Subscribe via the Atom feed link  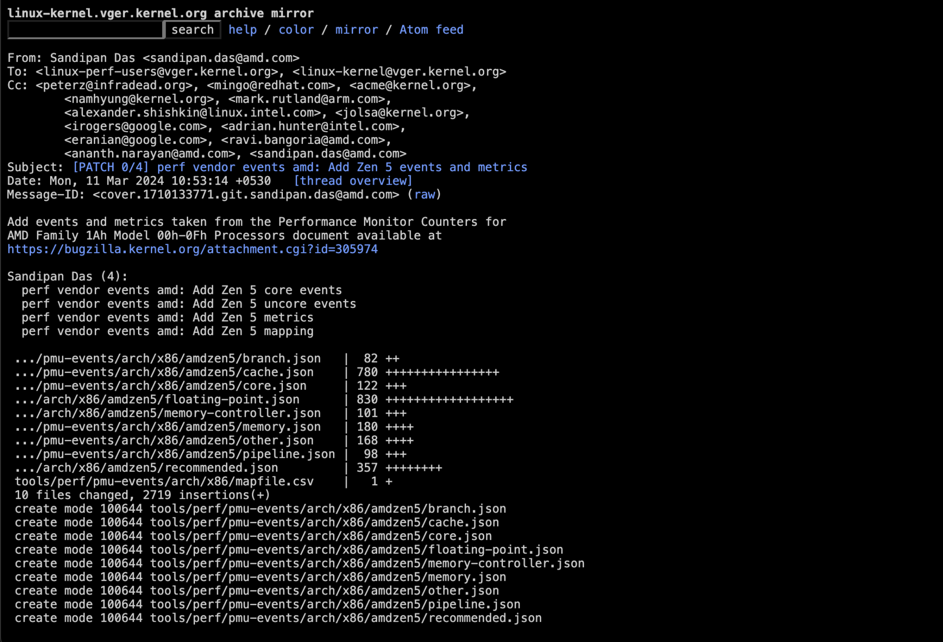pyautogui.click(x=431, y=30)
